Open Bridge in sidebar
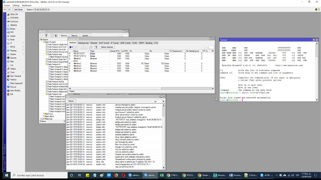 tap(13, 29)
